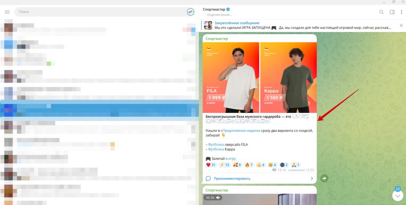Image resolution: width=406 pixels, height=205 pixels.
Task: Open the Kappa t-shirt promo image
Action: (x=288, y=77)
